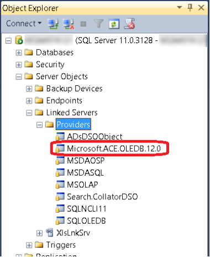Open the Object Explorer window position dropdown arrow
This screenshot has width=210, height=257.
179,7
